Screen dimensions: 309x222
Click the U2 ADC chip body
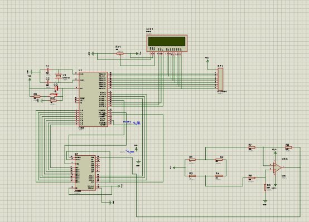tap(85, 173)
